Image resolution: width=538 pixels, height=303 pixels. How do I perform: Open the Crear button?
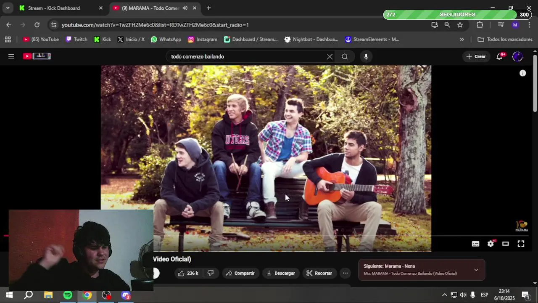tap(476, 56)
